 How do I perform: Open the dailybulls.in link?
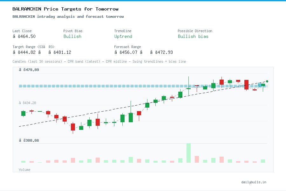pos(254,182)
